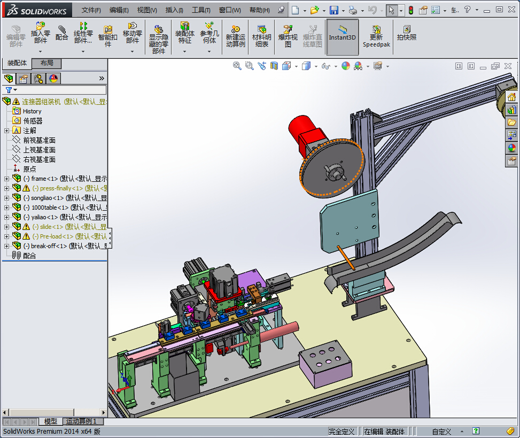Expand the press-finally<1> component node
520x438 pixels.
6,188
